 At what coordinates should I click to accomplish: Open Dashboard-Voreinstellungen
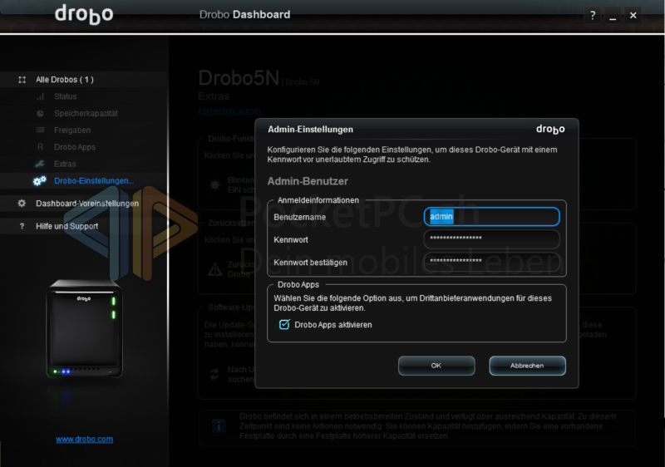pyautogui.click(x=87, y=204)
